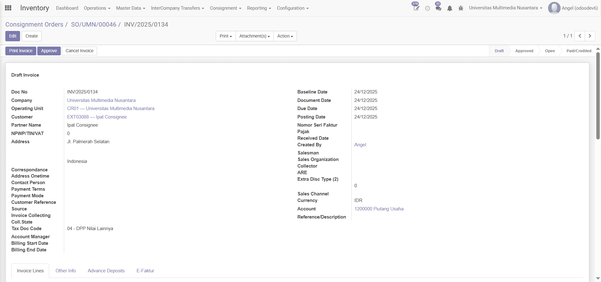Click the bug debug icon
601x282 pixels.
[x=461, y=8]
